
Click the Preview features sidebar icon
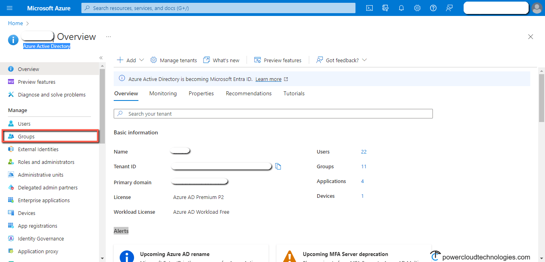[11, 82]
